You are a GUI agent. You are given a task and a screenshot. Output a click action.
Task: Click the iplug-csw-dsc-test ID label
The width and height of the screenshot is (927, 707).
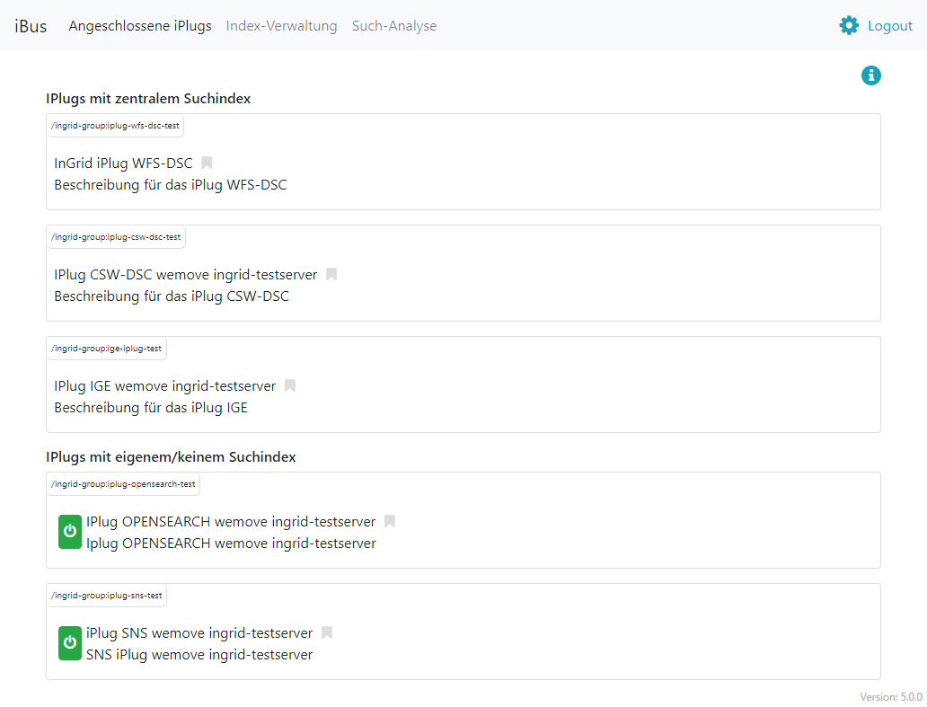coord(116,237)
